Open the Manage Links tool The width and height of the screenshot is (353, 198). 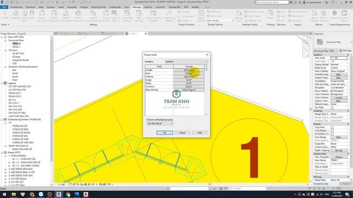[x=239, y=15]
